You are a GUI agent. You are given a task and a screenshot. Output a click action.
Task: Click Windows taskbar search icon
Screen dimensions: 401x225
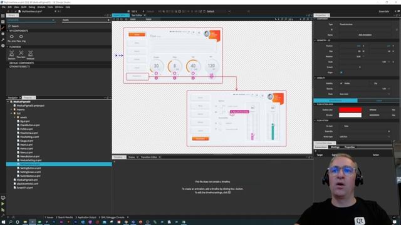click(x=11, y=222)
